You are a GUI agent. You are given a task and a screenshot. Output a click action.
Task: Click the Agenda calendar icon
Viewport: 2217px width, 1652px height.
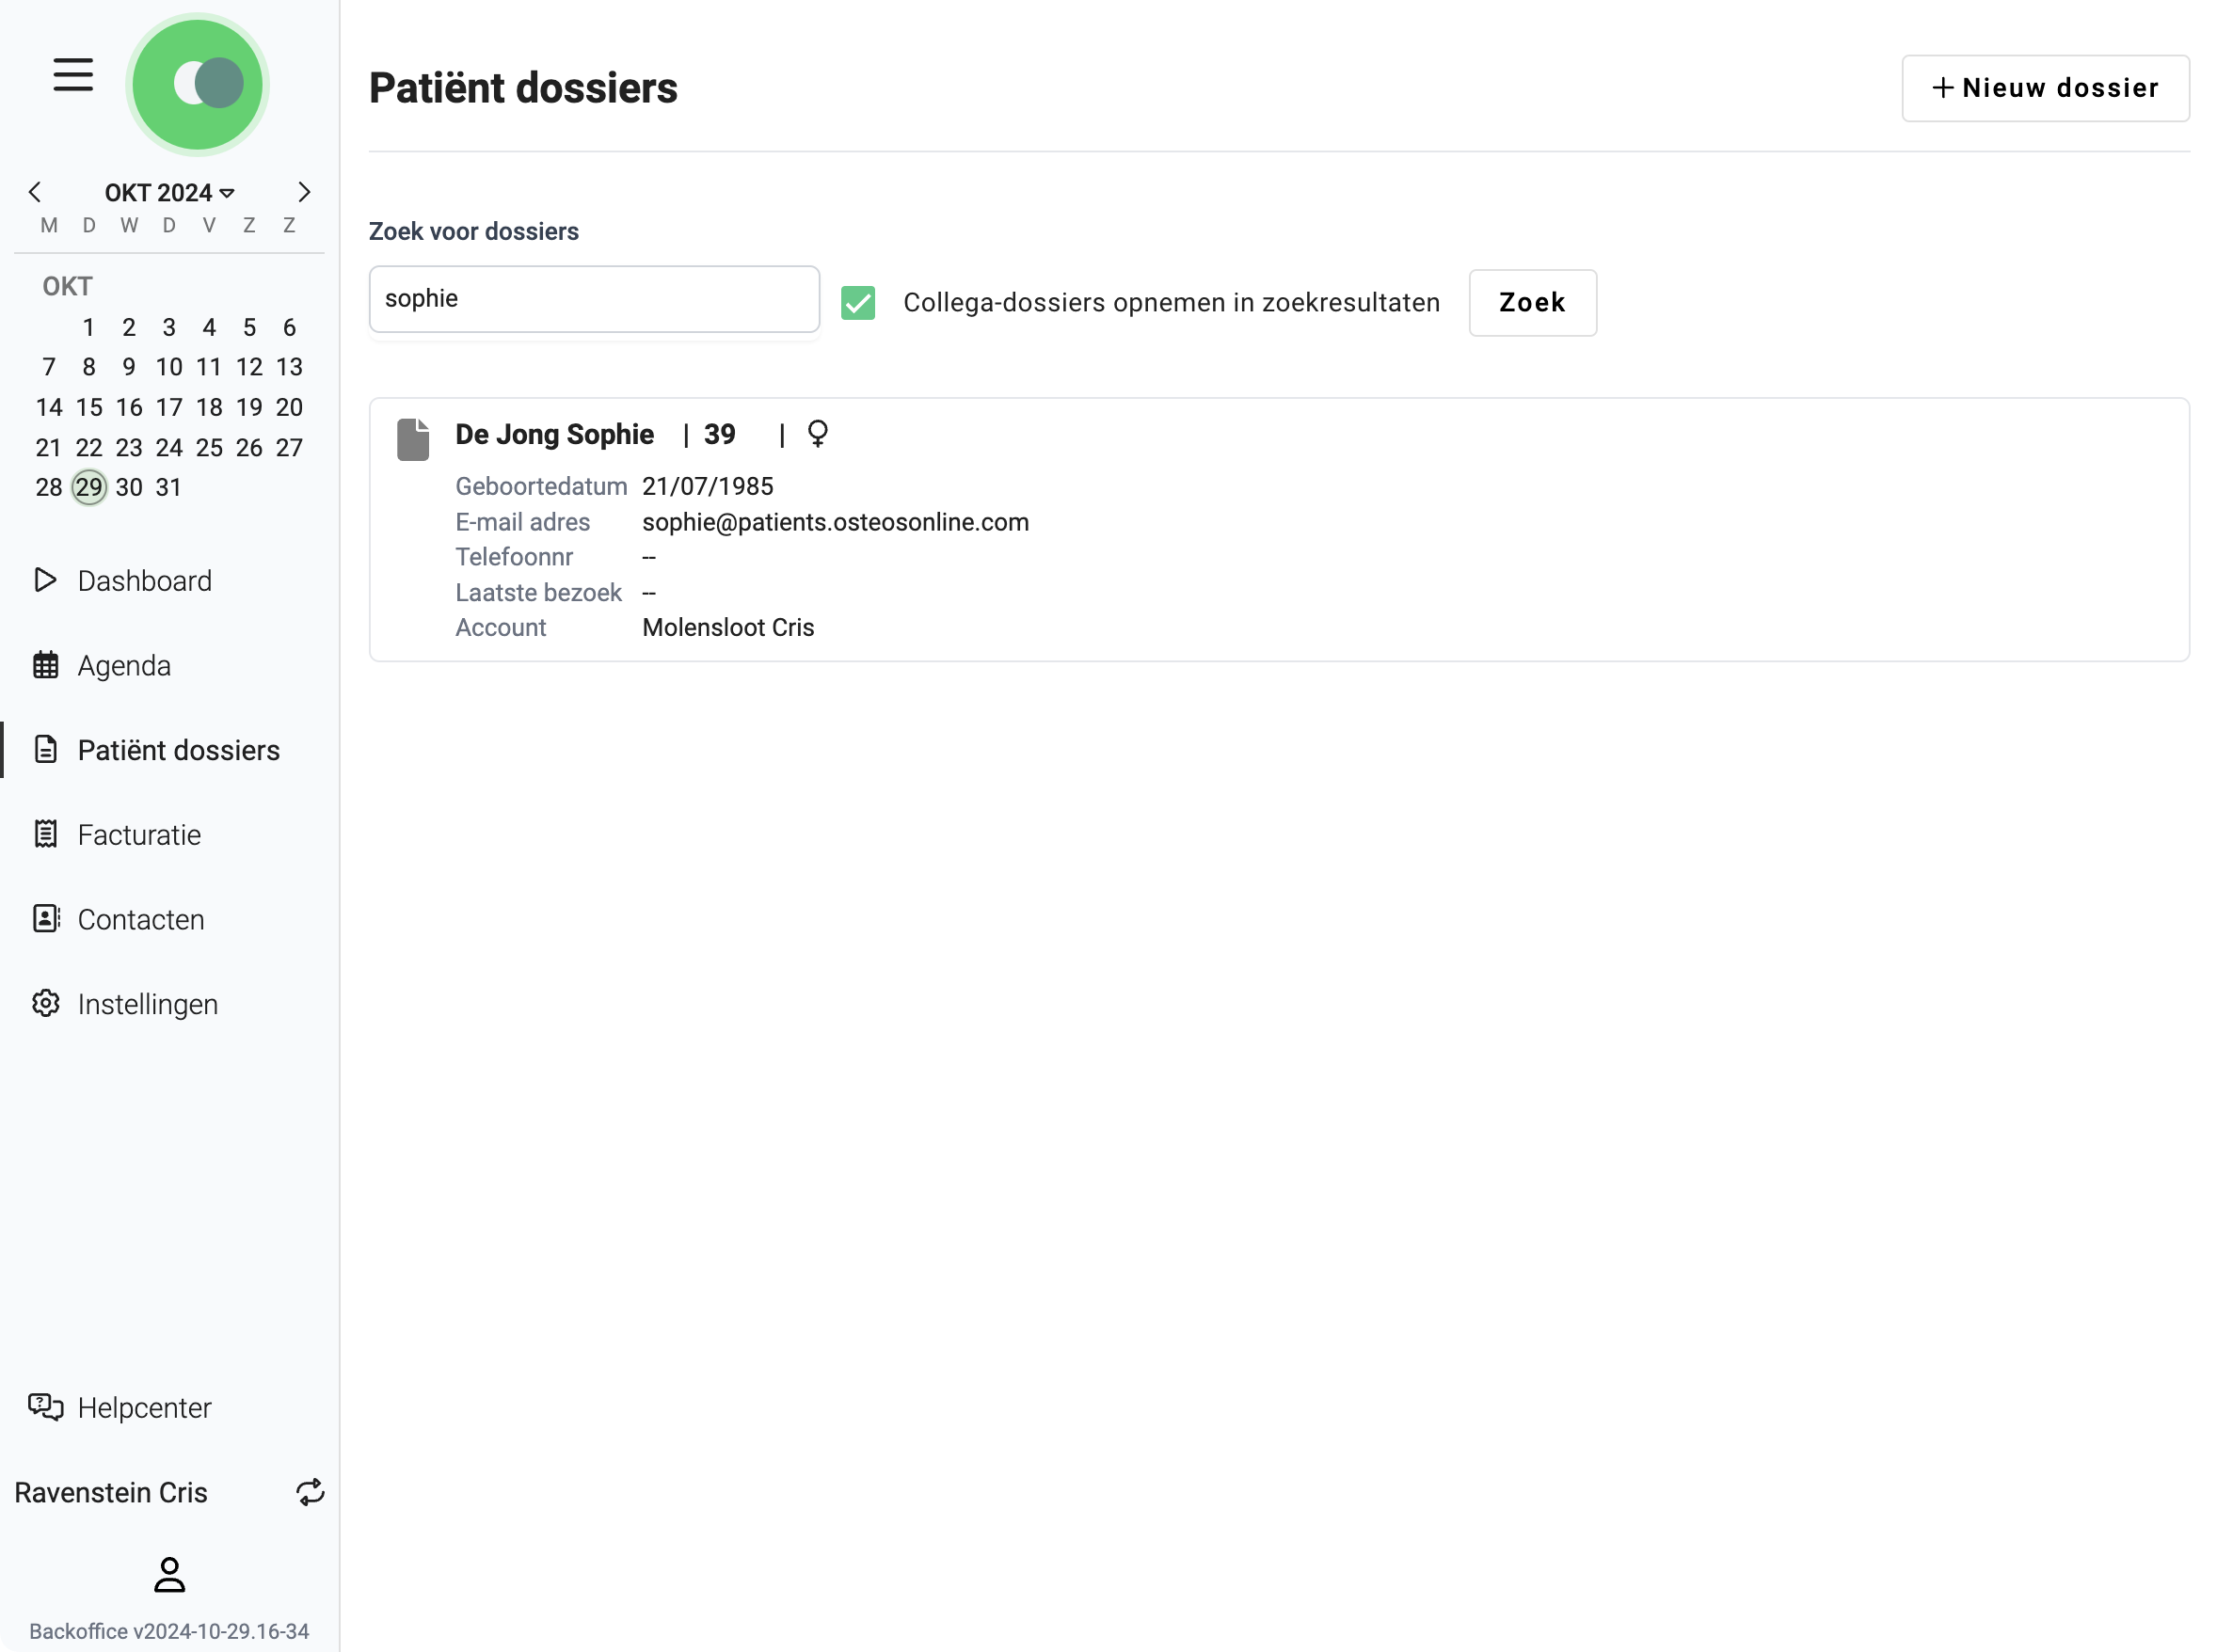[45, 665]
